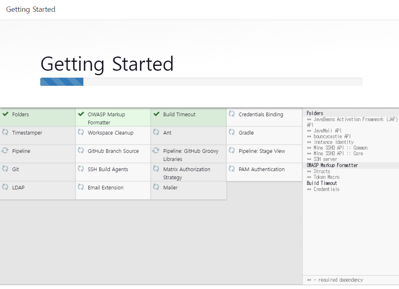Click the pending icon beside LDAP
Screen dimensions: 399x289
tap(5, 187)
